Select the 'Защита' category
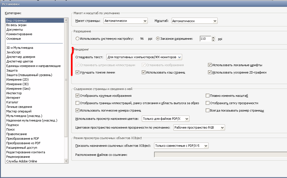 pos(12,70)
